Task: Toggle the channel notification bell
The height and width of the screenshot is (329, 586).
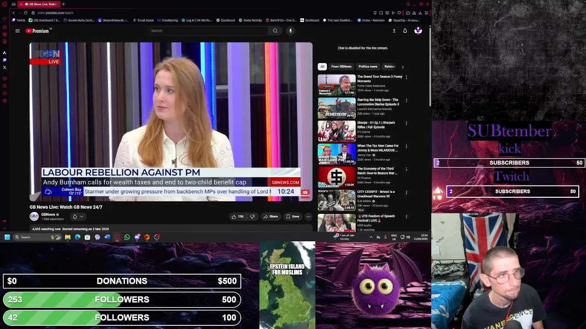Action: pos(75,217)
